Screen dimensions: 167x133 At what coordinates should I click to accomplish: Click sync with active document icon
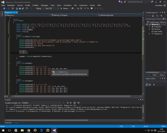(x=161, y=16)
